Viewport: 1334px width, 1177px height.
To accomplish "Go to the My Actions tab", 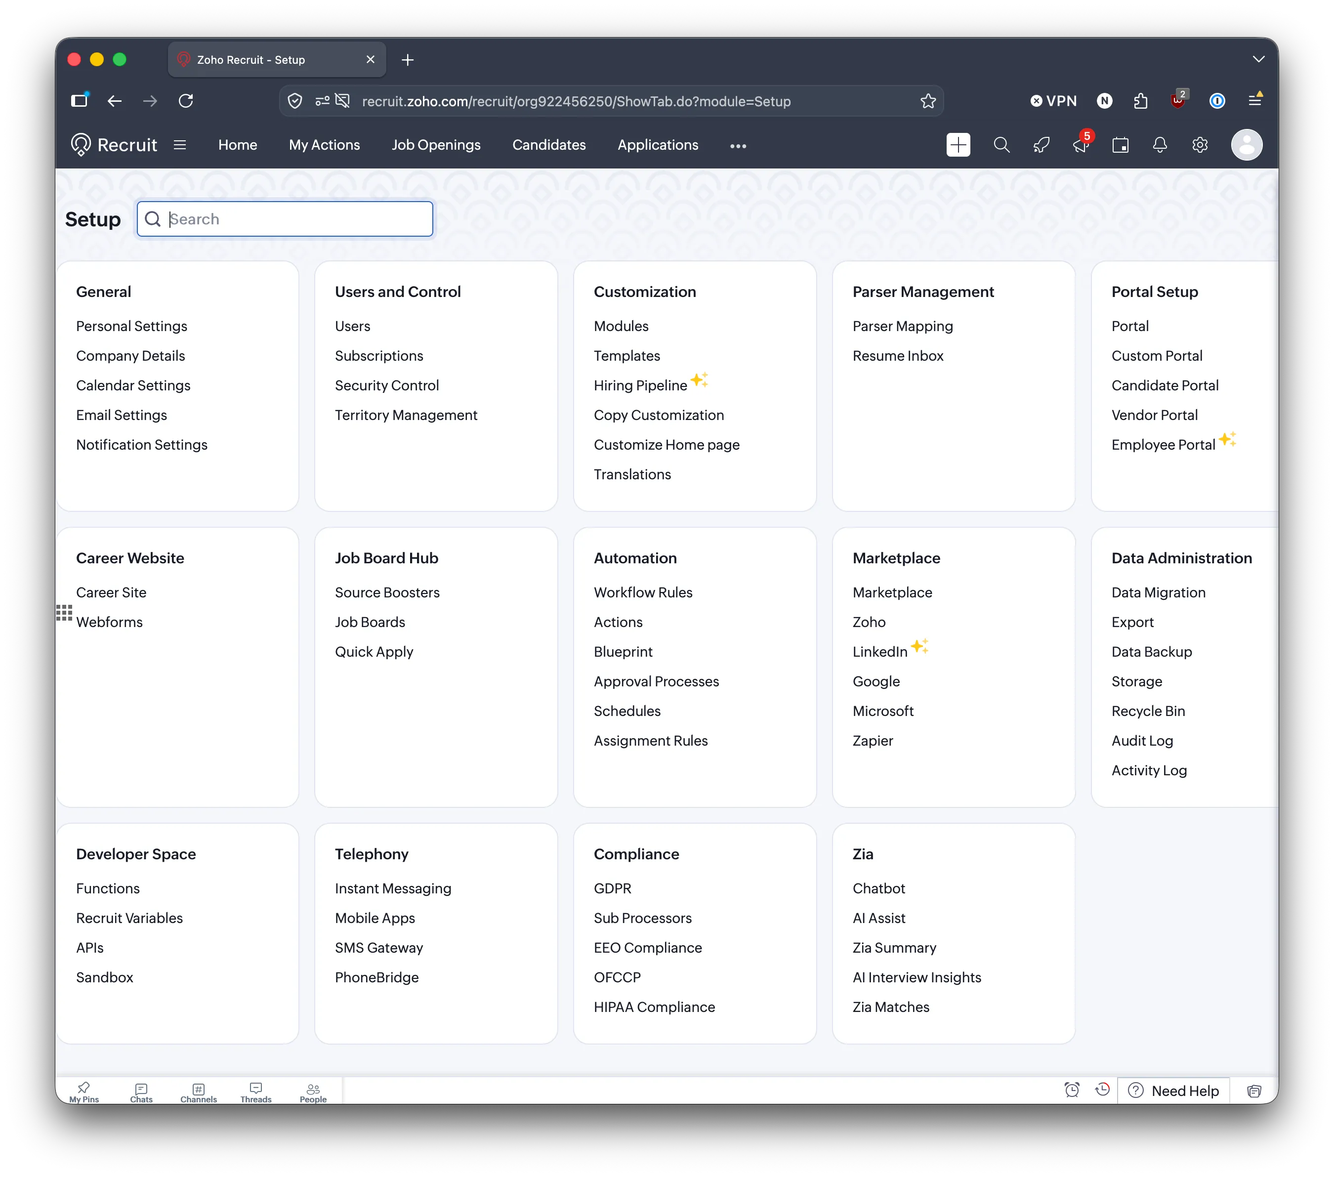I will pyautogui.click(x=325, y=145).
